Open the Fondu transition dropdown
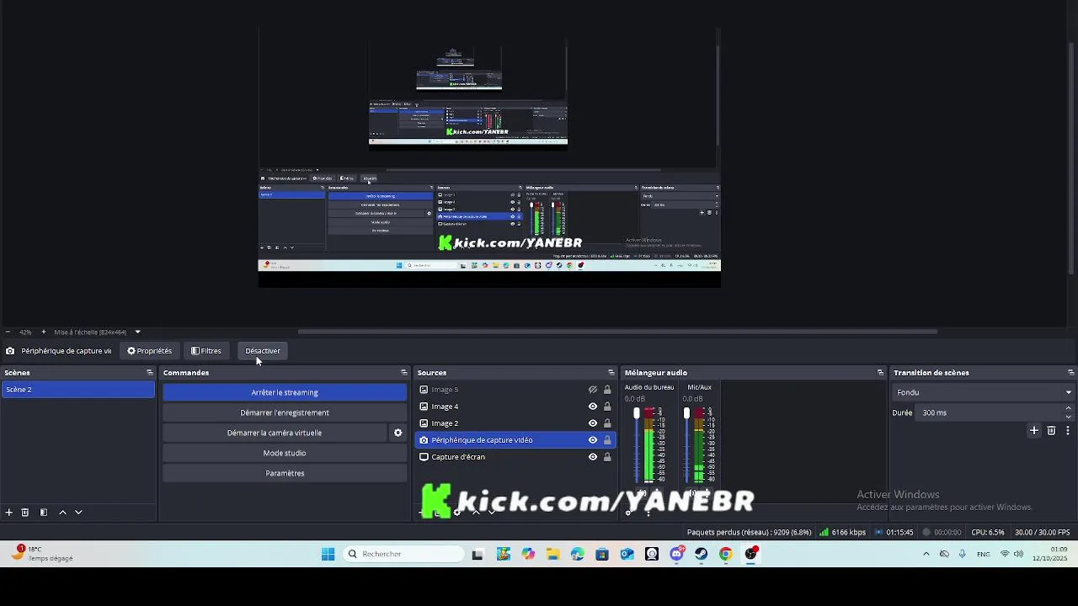Image resolution: width=1078 pixels, height=606 pixels. pyautogui.click(x=983, y=392)
